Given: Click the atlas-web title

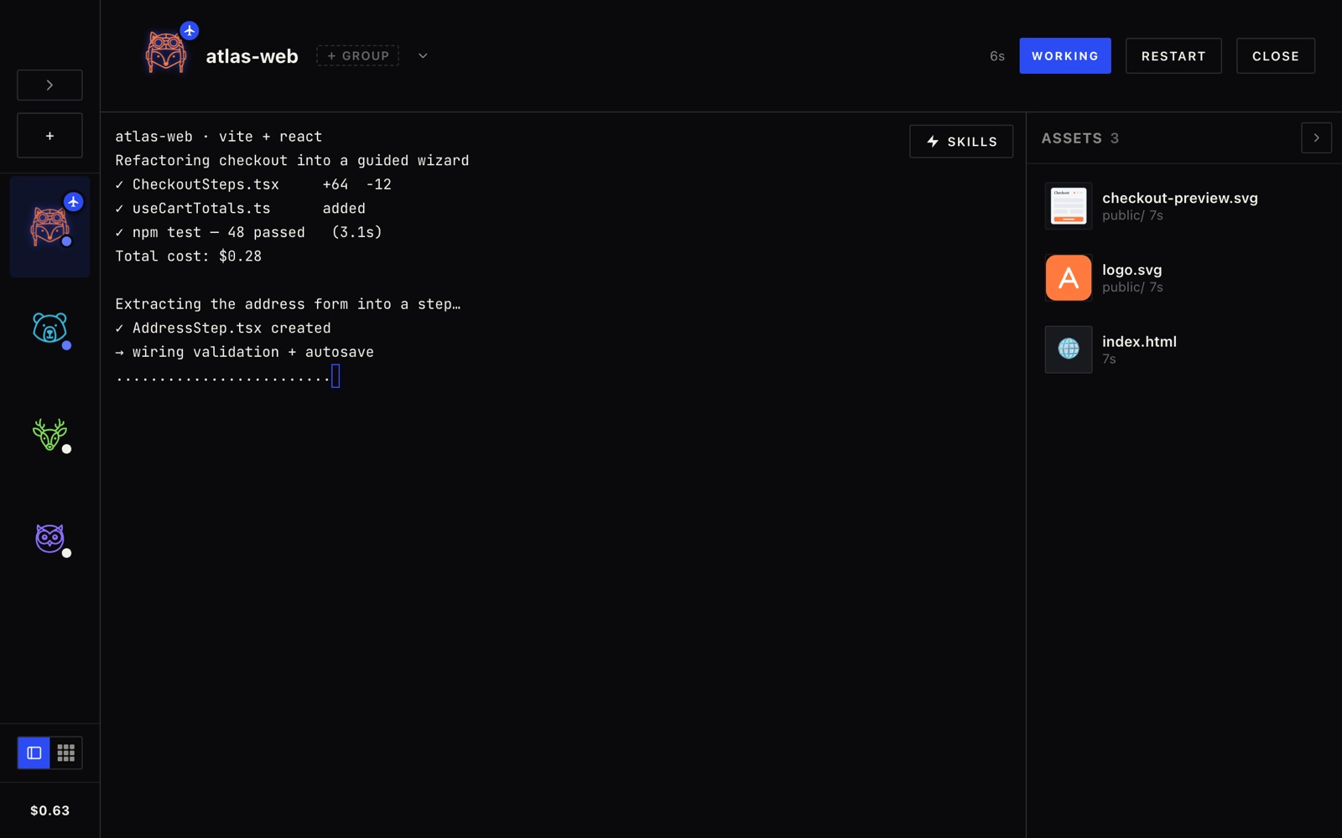Looking at the screenshot, I should [252, 56].
